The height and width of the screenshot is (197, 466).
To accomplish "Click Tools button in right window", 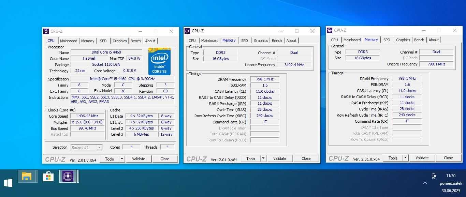I will click(x=393, y=158).
